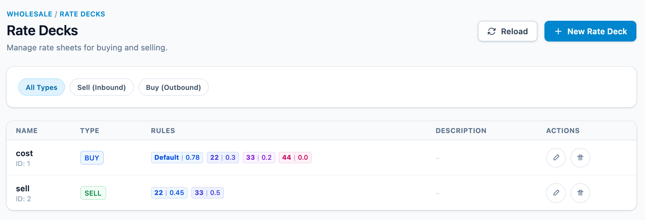Create a new rate deck
The width and height of the screenshot is (645, 220).
click(x=590, y=31)
